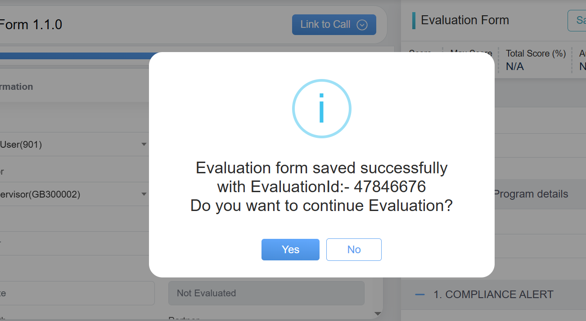Click the partially visible Save button

tap(577, 21)
